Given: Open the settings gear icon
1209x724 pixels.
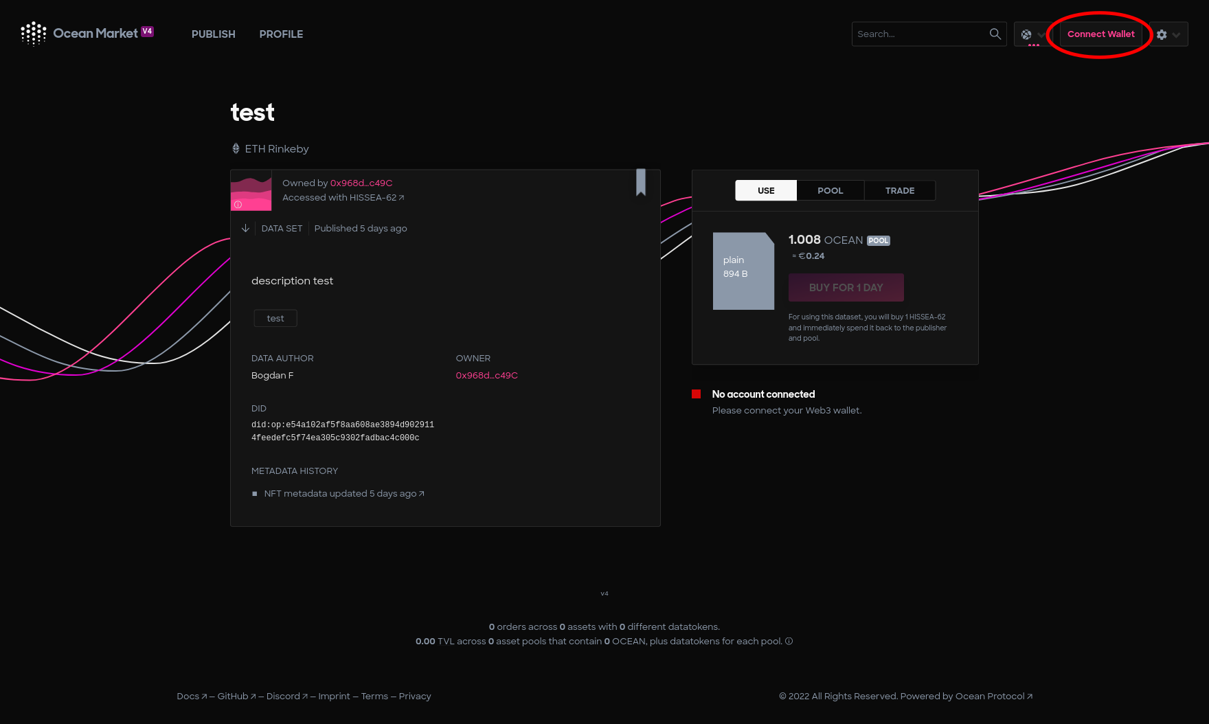Looking at the screenshot, I should click(x=1162, y=34).
